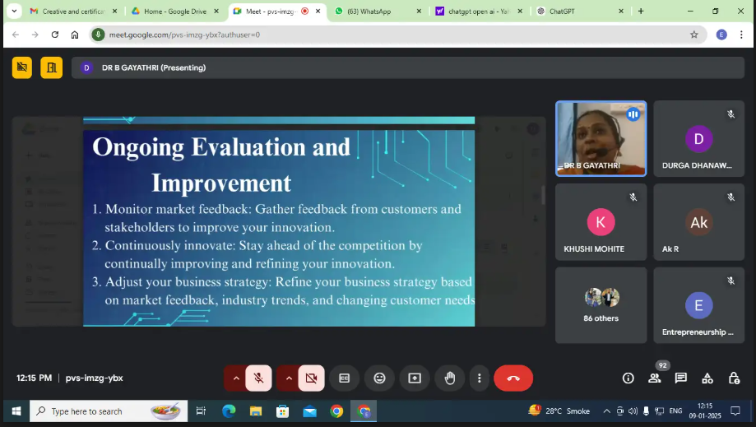Open Chrome tab search dropdown arrow
Image resolution: width=756 pixels, height=427 pixels.
[14, 12]
